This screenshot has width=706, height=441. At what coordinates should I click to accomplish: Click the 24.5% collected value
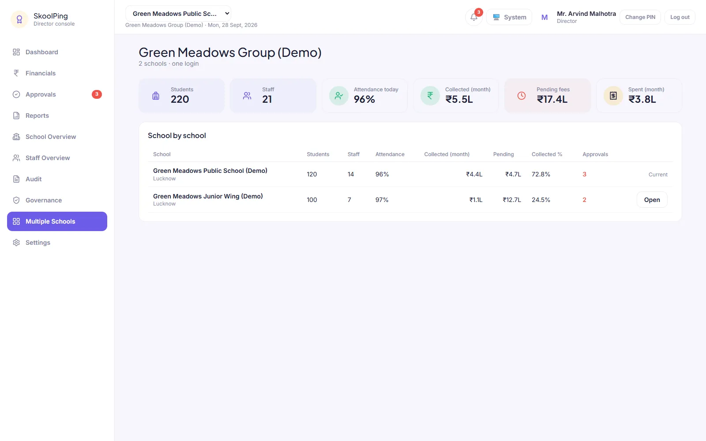(x=541, y=200)
